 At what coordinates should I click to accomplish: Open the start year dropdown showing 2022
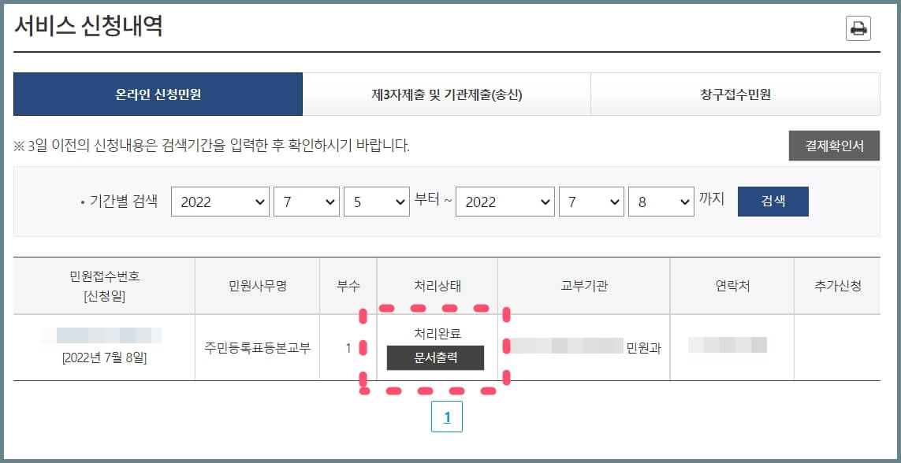tap(220, 201)
